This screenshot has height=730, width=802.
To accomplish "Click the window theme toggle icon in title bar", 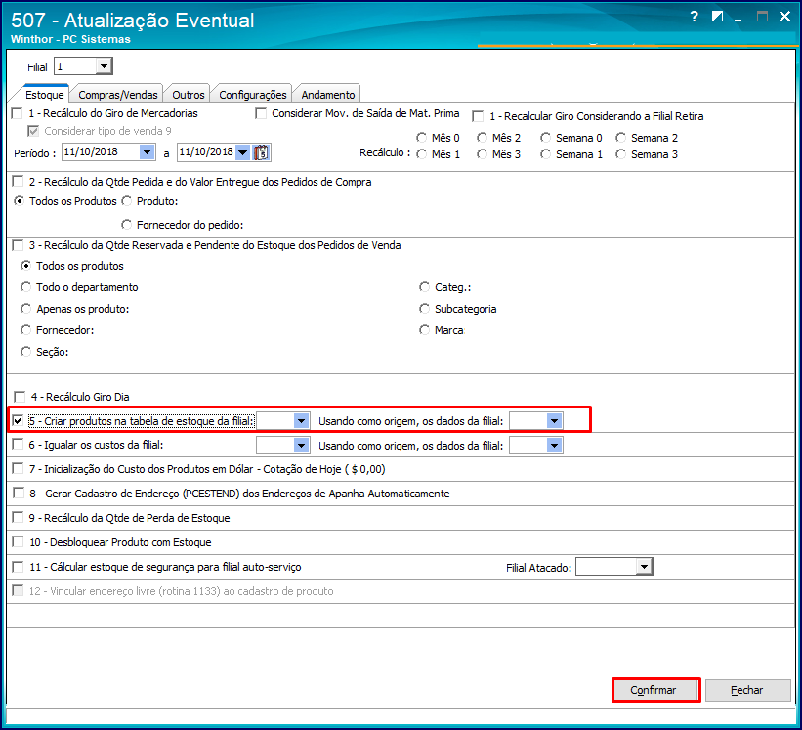I will (717, 17).
